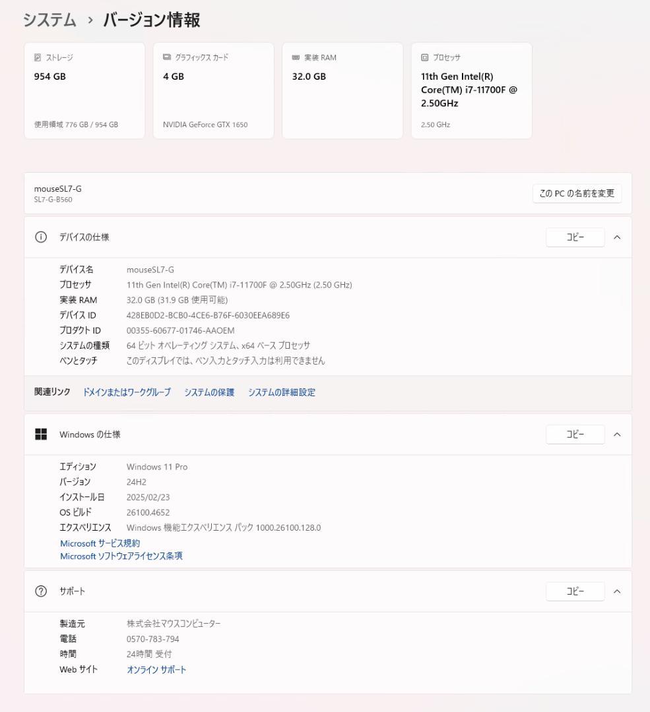Image resolution: width=650 pixels, height=712 pixels.
Task: Click the グラフィックス カード icon
Action: [x=166, y=57]
